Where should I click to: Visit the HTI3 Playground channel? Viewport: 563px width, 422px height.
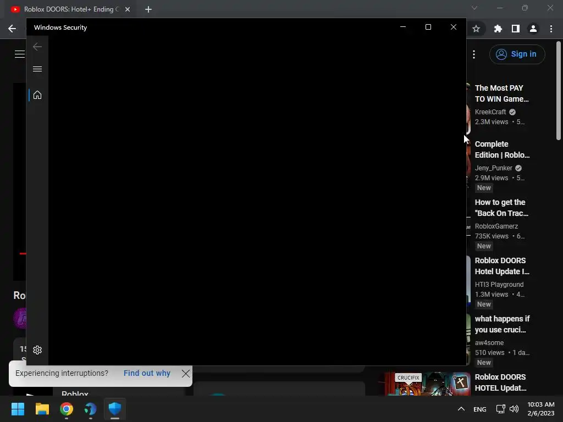tap(499, 284)
